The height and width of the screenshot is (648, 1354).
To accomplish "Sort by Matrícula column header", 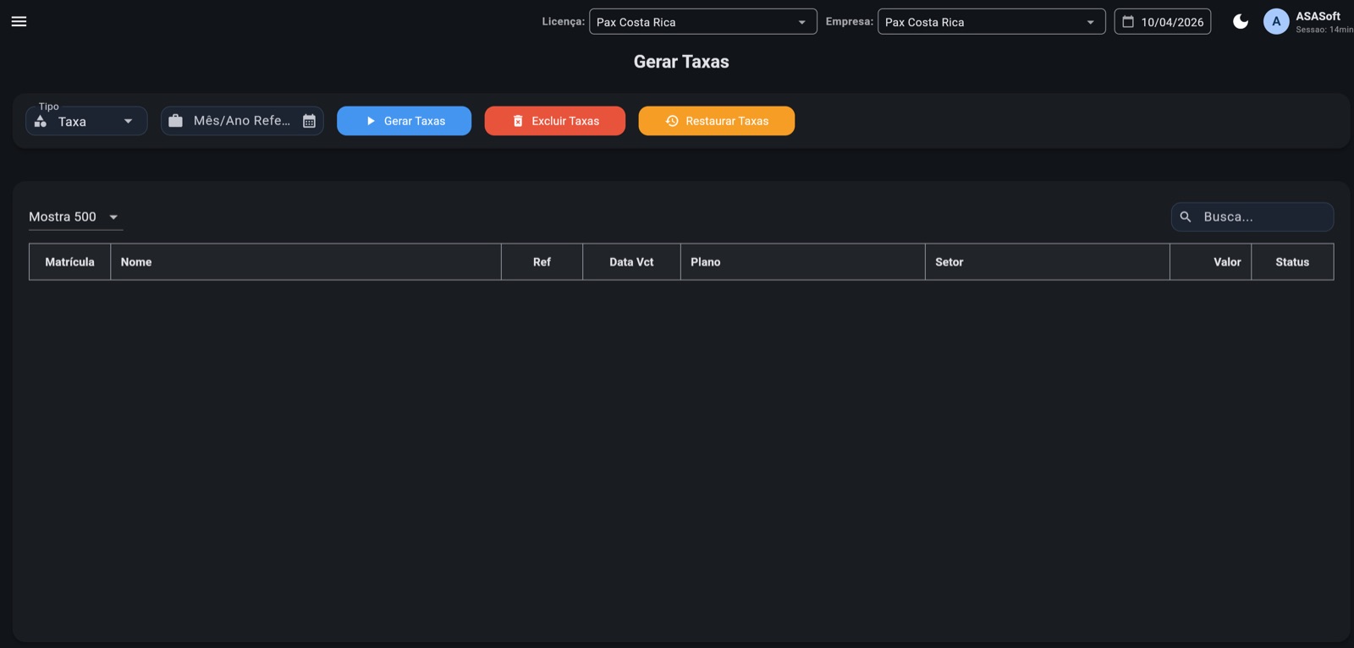I will [69, 262].
